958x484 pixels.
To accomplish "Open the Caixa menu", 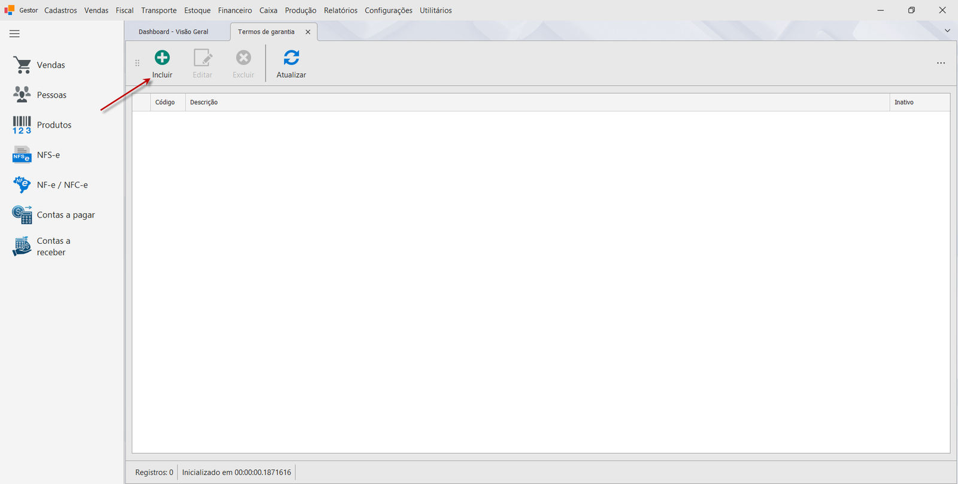I will (268, 10).
